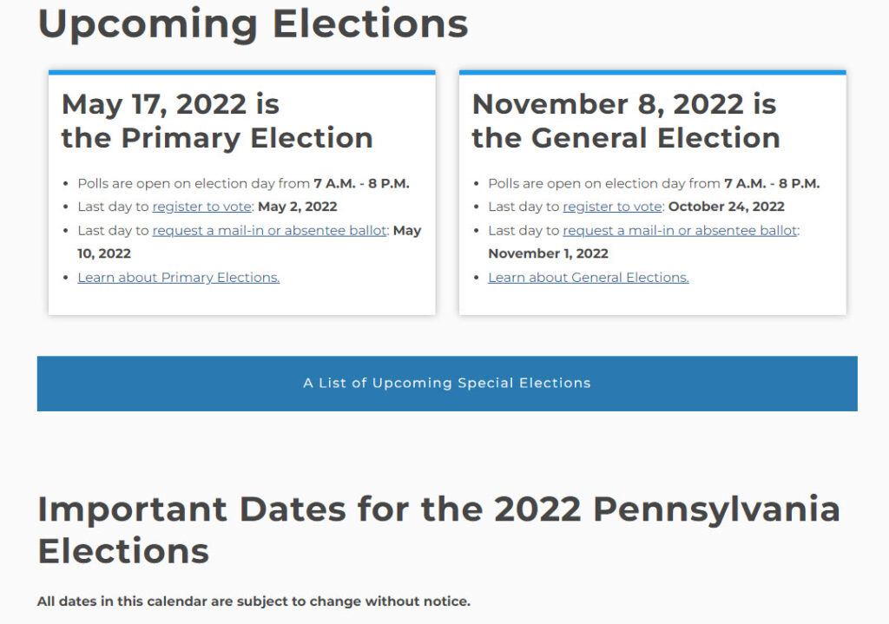Click blue top border of Primary Election card

point(242,73)
